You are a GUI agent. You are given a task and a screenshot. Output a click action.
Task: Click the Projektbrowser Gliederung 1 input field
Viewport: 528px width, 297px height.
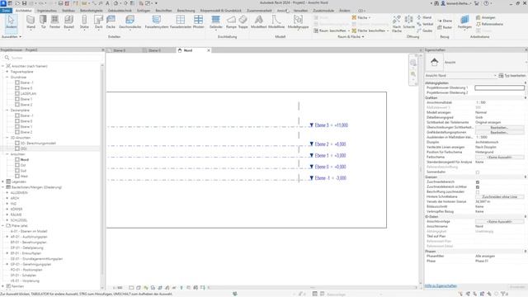(x=499, y=87)
